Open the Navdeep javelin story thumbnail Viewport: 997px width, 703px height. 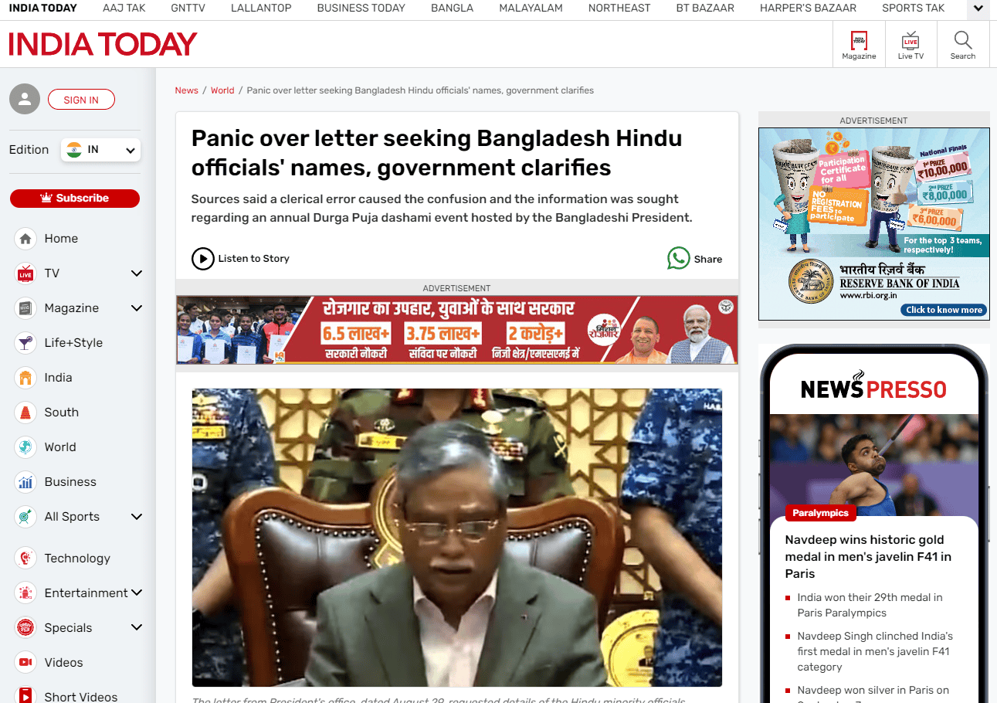(x=874, y=466)
